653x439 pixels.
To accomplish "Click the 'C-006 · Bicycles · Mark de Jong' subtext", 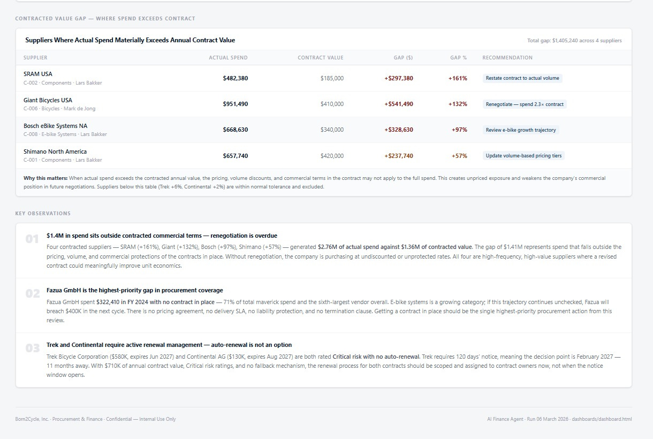I will coord(59,109).
